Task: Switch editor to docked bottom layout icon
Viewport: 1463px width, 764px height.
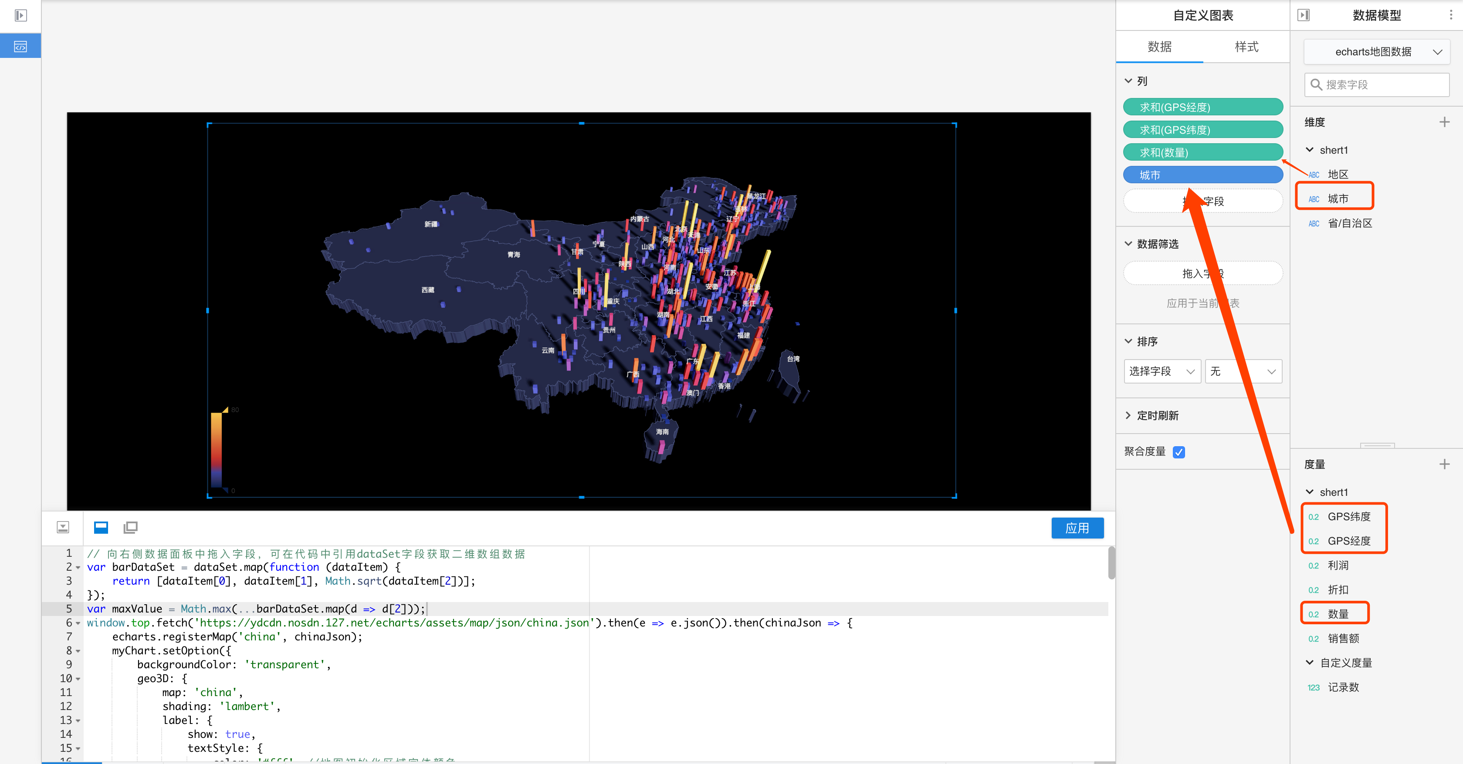Action: click(x=101, y=527)
